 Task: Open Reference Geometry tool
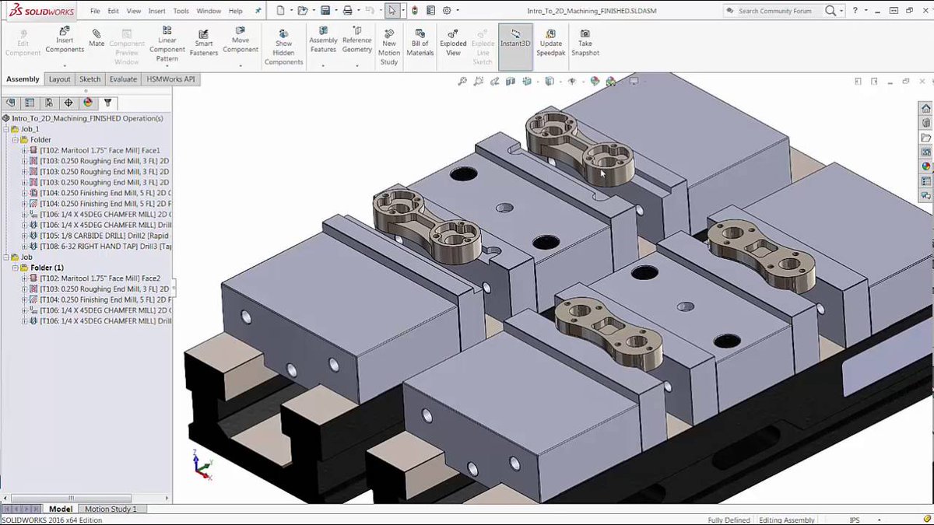[356, 40]
